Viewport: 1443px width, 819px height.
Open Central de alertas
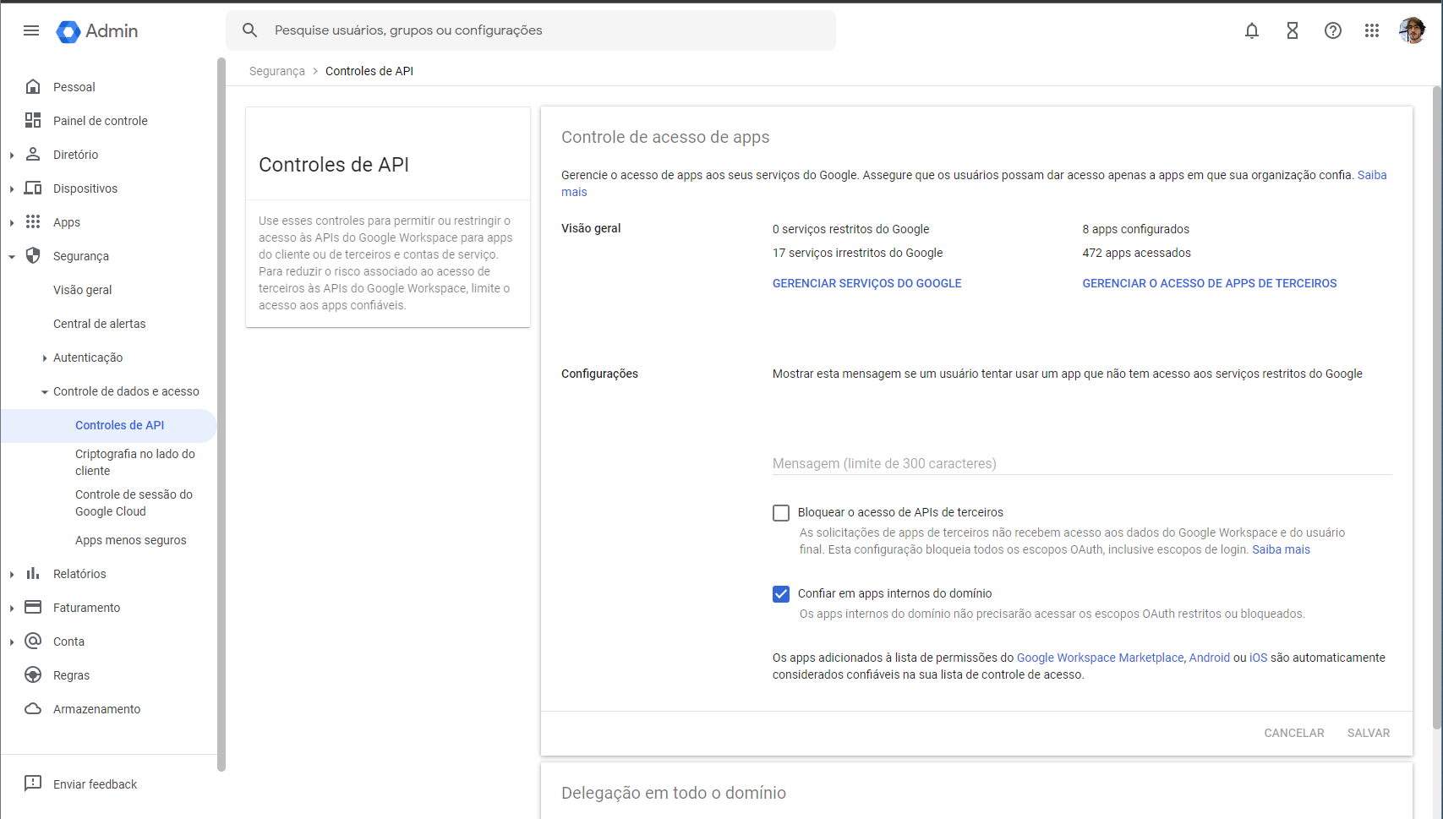[99, 324]
